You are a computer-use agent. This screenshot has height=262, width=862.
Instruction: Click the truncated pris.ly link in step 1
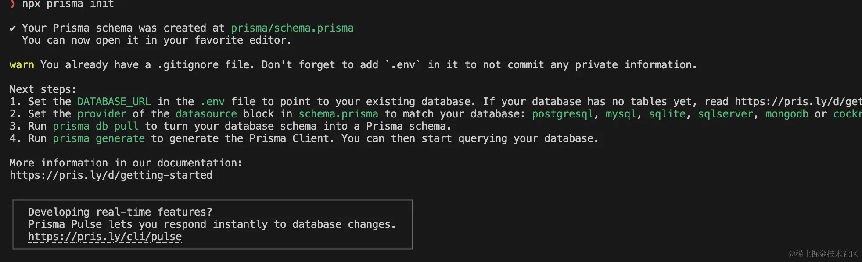798,102
